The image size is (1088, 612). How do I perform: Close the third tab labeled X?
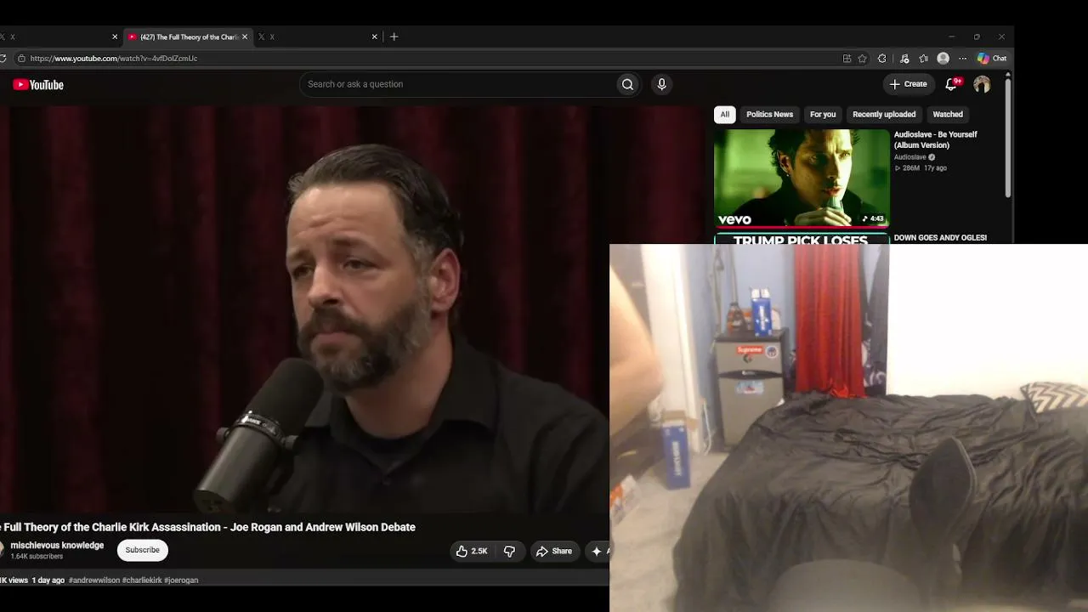(374, 37)
